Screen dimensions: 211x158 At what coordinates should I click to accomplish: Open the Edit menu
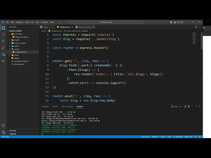coord(12,22)
